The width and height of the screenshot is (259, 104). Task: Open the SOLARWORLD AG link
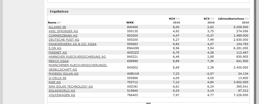point(62,91)
